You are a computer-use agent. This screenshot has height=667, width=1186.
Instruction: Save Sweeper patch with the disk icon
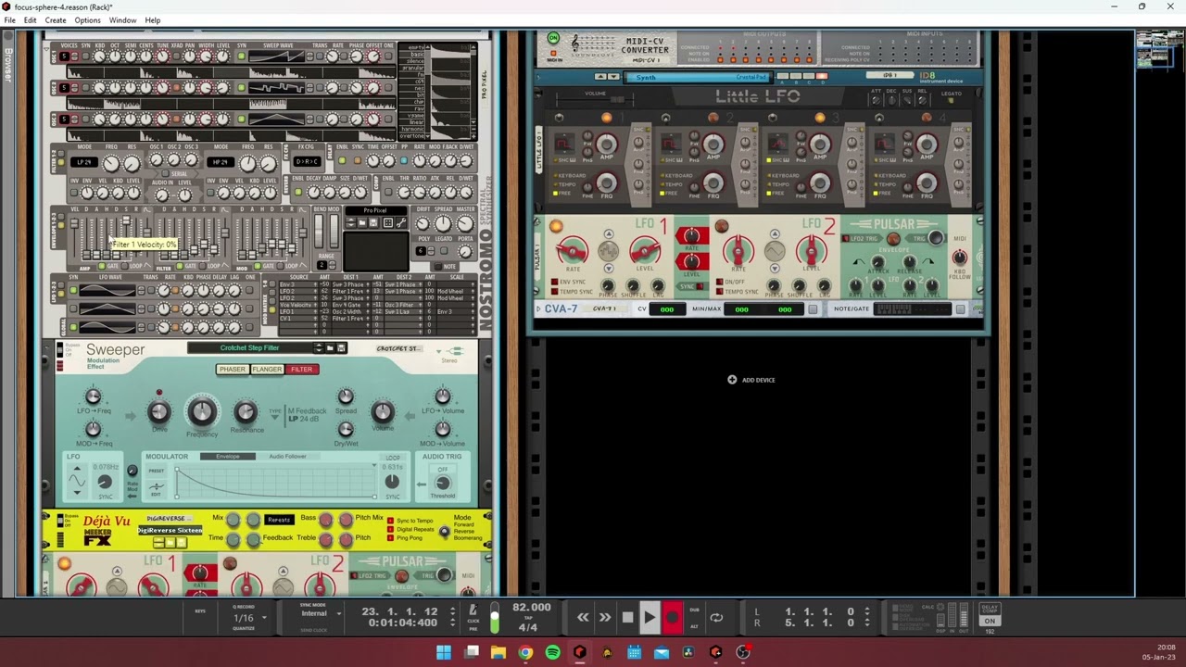point(341,348)
